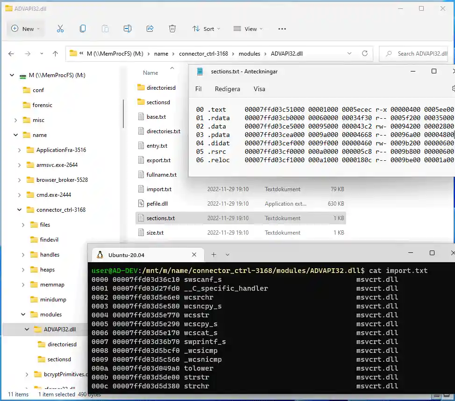The image size is (455, 401).
Task: Open the Visa menu in Notepad
Action: point(259,89)
